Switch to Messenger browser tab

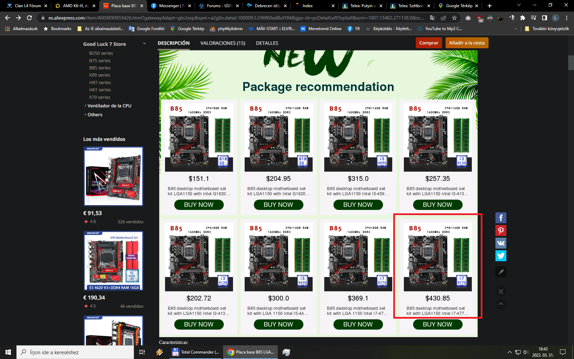click(x=171, y=6)
